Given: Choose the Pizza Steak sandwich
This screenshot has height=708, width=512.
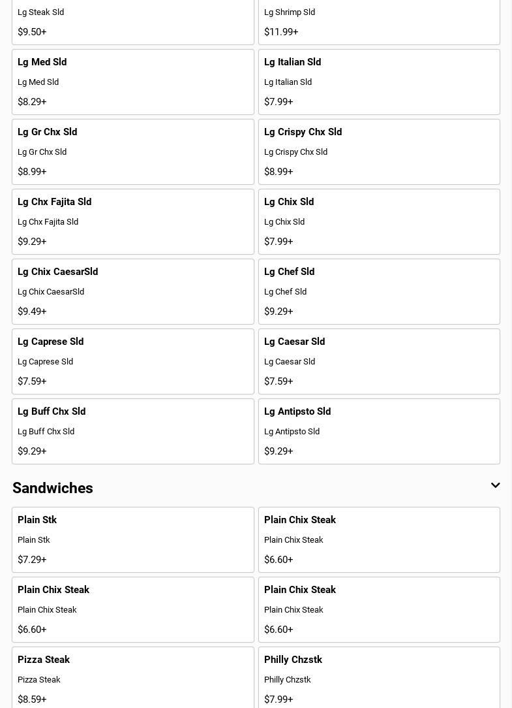Looking at the screenshot, I should point(132,678).
